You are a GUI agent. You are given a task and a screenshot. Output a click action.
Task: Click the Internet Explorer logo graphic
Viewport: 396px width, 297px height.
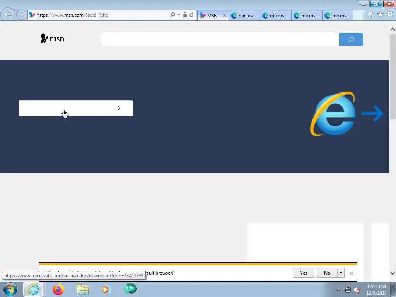click(333, 114)
